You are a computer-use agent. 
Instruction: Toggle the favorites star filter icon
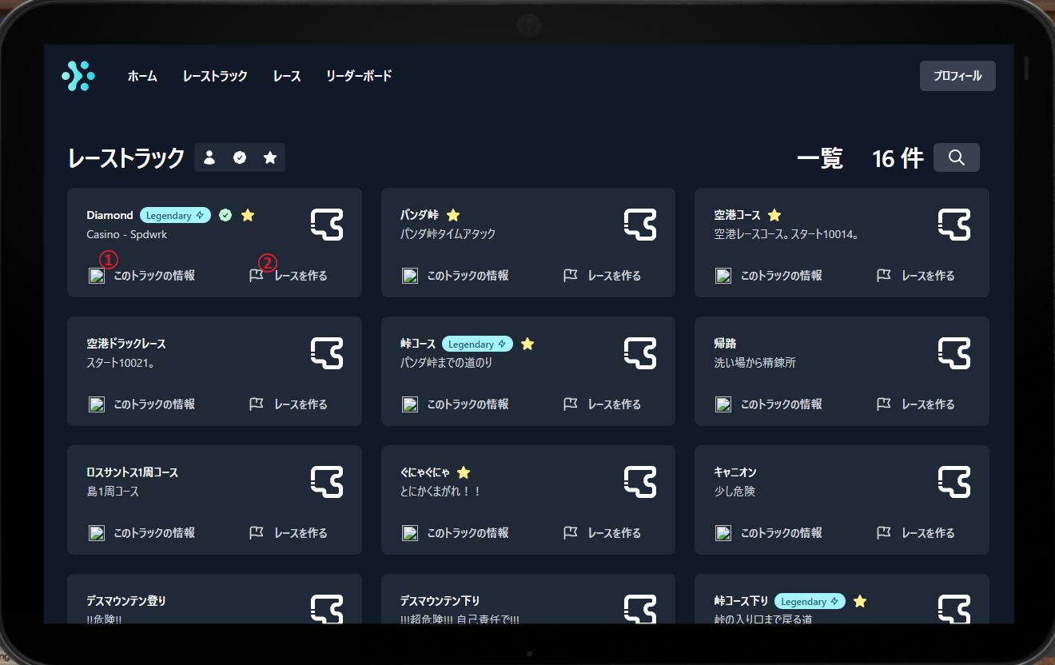tap(270, 157)
